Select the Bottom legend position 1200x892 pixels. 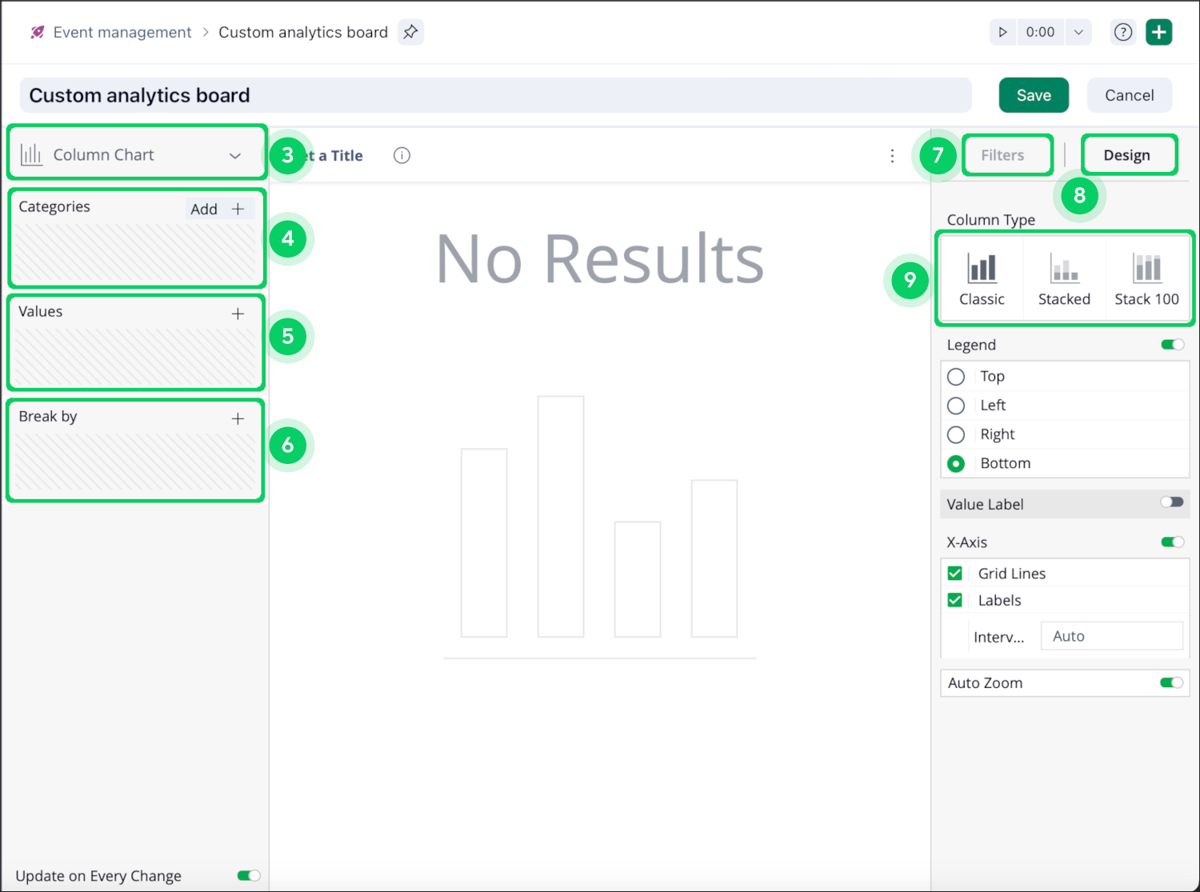956,463
